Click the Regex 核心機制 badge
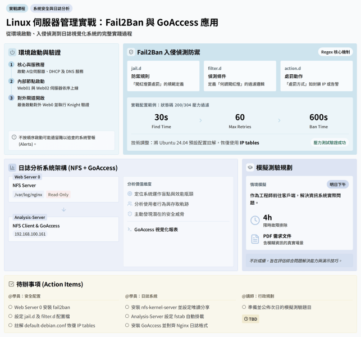This screenshot has height=337, width=361. click(x=335, y=52)
